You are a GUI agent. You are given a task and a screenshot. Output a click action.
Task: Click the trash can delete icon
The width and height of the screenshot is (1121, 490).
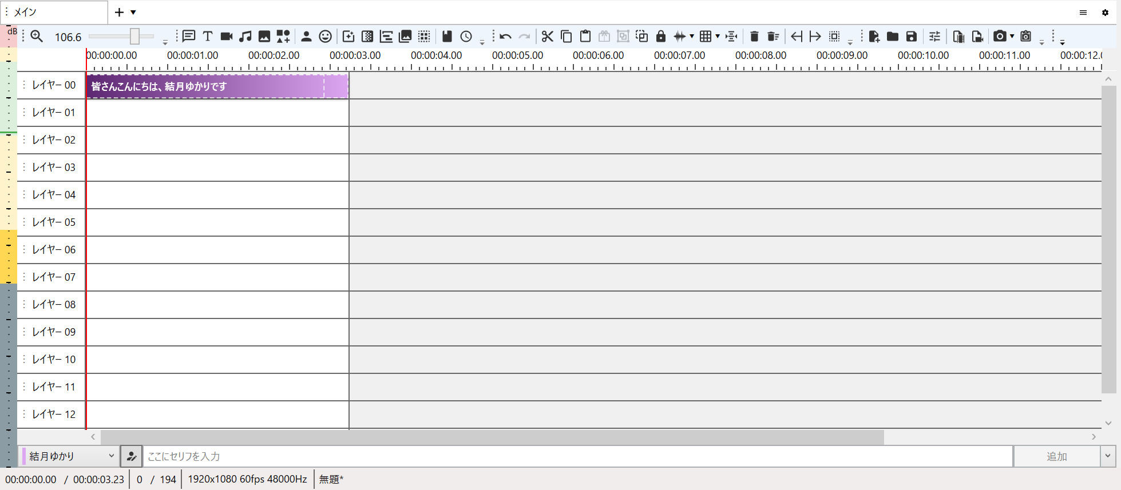pyautogui.click(x=754, y=37)
